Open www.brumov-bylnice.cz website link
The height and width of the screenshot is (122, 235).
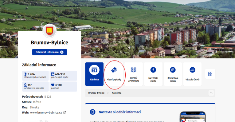46,112
